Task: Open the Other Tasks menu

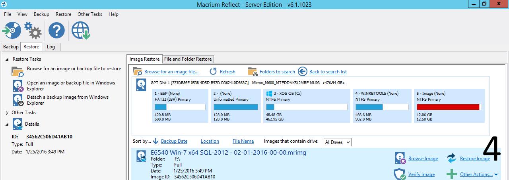Action: coord(90,14)
